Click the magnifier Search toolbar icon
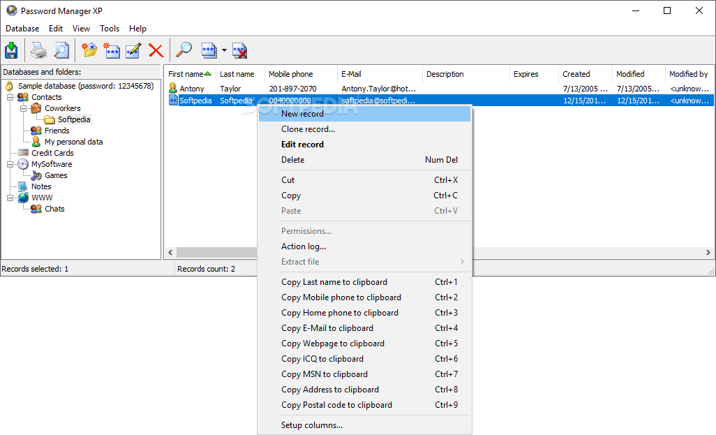The width and height of the screenshot is (716, 435). [x=184, y=50]
